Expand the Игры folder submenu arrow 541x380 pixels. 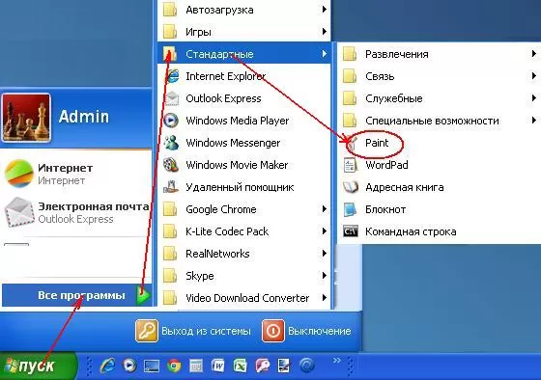click(x=324, y=32)
